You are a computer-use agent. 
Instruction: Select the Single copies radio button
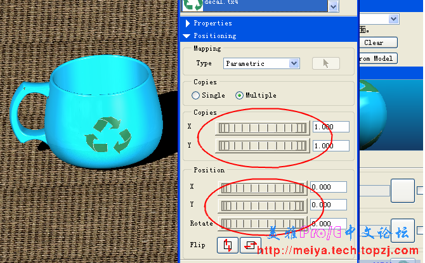coord(195,95)
